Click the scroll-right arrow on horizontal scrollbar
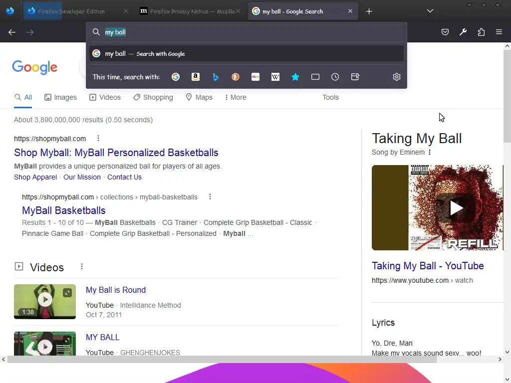The height and width of the screenshot is (383, 511). pos(500,359)
